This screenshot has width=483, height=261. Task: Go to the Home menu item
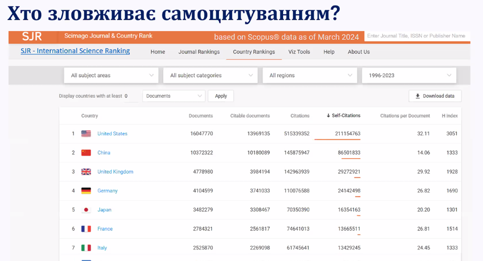(x=158, y=52)
